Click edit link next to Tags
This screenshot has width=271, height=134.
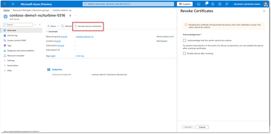point(53,56)
